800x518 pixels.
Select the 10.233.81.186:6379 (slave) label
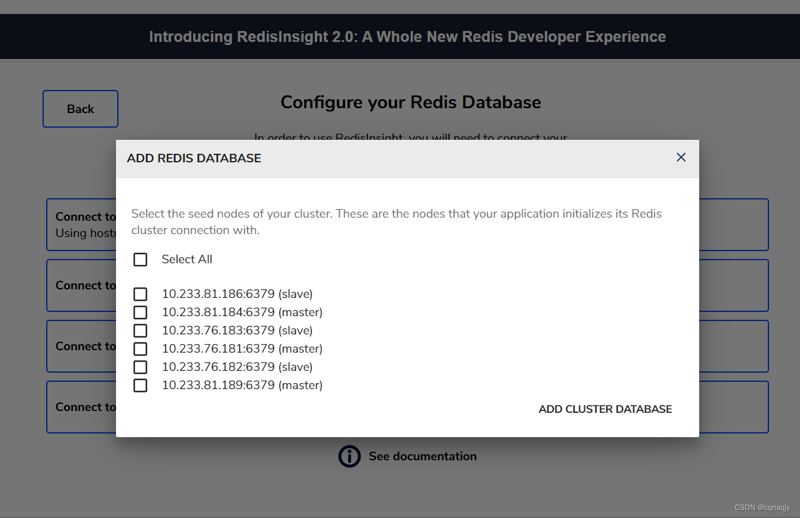pyautogui.click(x=237, y=294)
